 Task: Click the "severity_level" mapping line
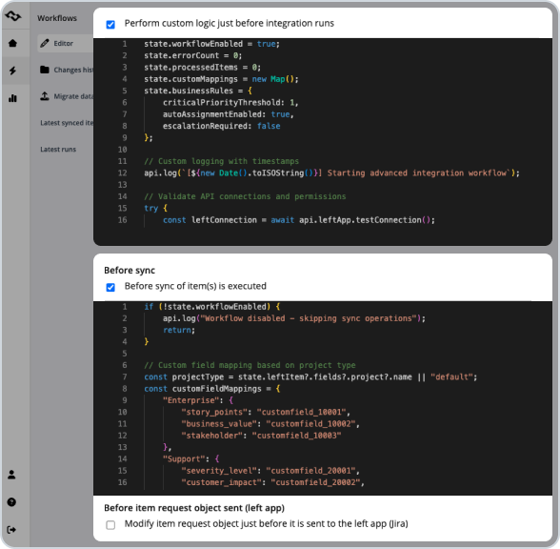[x=270, y=471]
